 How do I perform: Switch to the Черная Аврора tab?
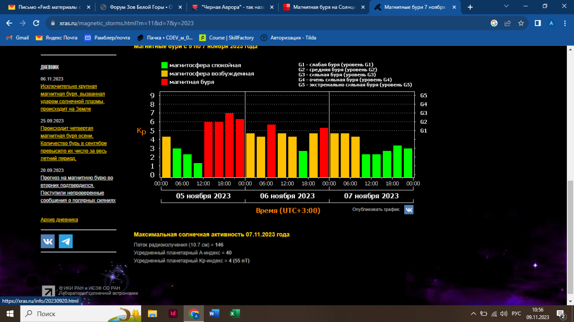pyautogui.click(x=232, y=7)
